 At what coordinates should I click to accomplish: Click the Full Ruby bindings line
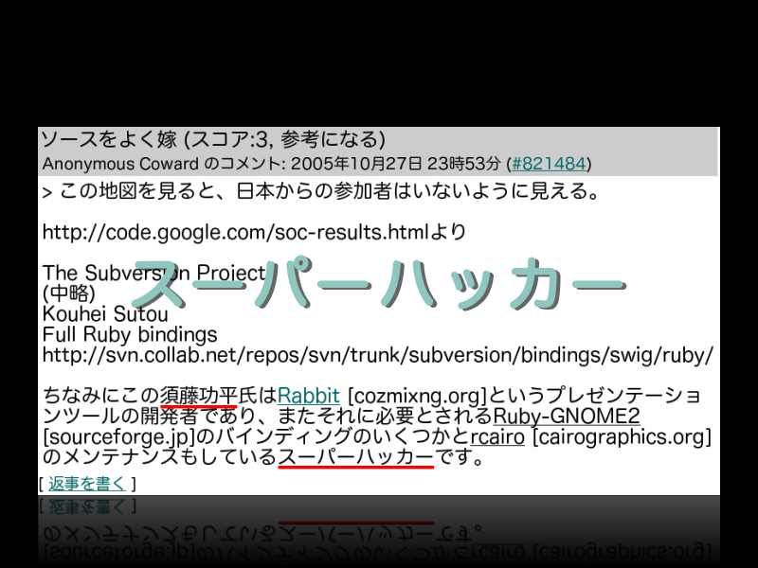pos(130,334)
